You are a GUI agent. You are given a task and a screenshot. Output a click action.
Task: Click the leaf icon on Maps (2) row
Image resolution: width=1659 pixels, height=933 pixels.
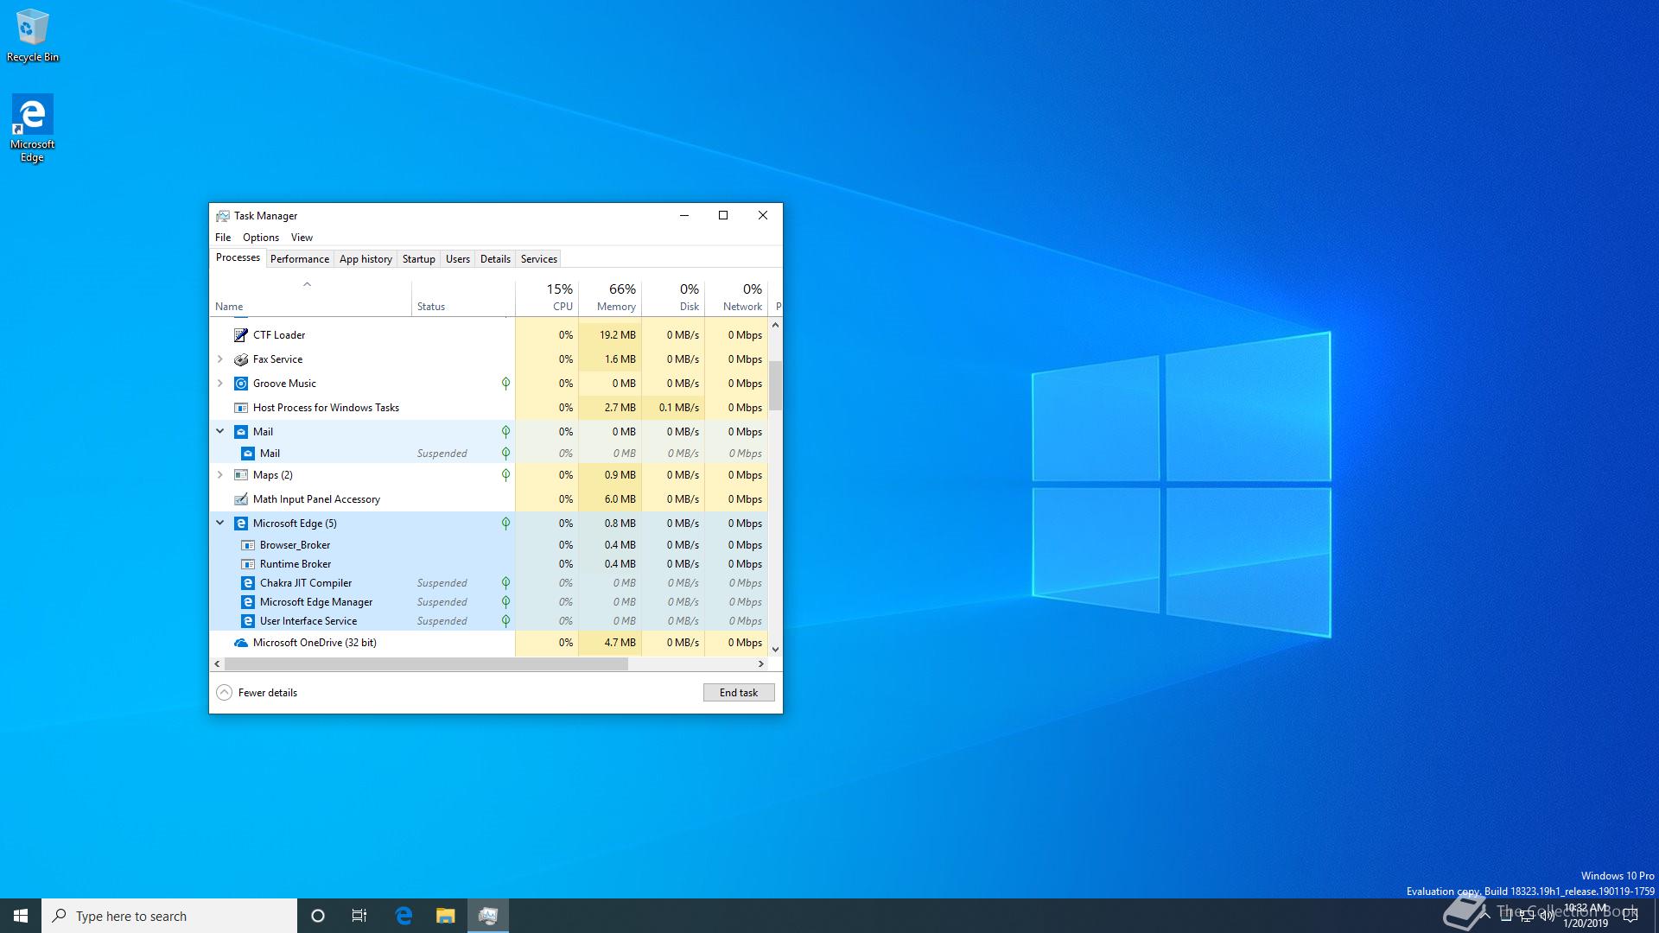(x=505, y=475)
